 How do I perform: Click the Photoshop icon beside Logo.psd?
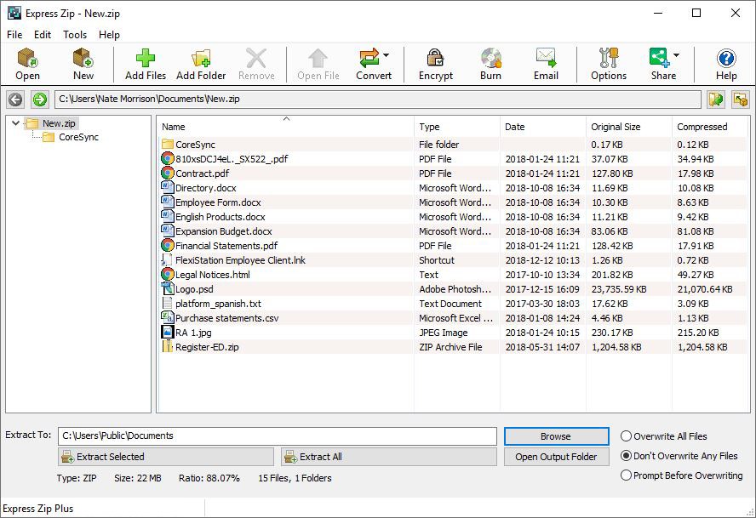click(168, 288)
